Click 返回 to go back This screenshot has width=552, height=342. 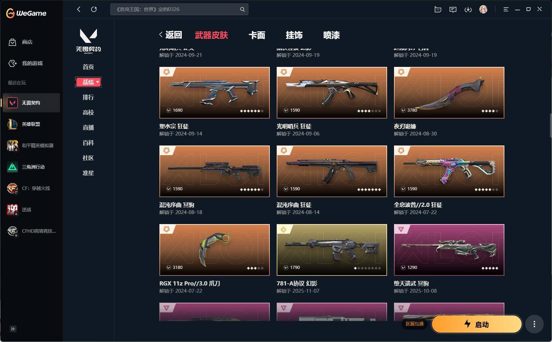[x=171, y=35]
